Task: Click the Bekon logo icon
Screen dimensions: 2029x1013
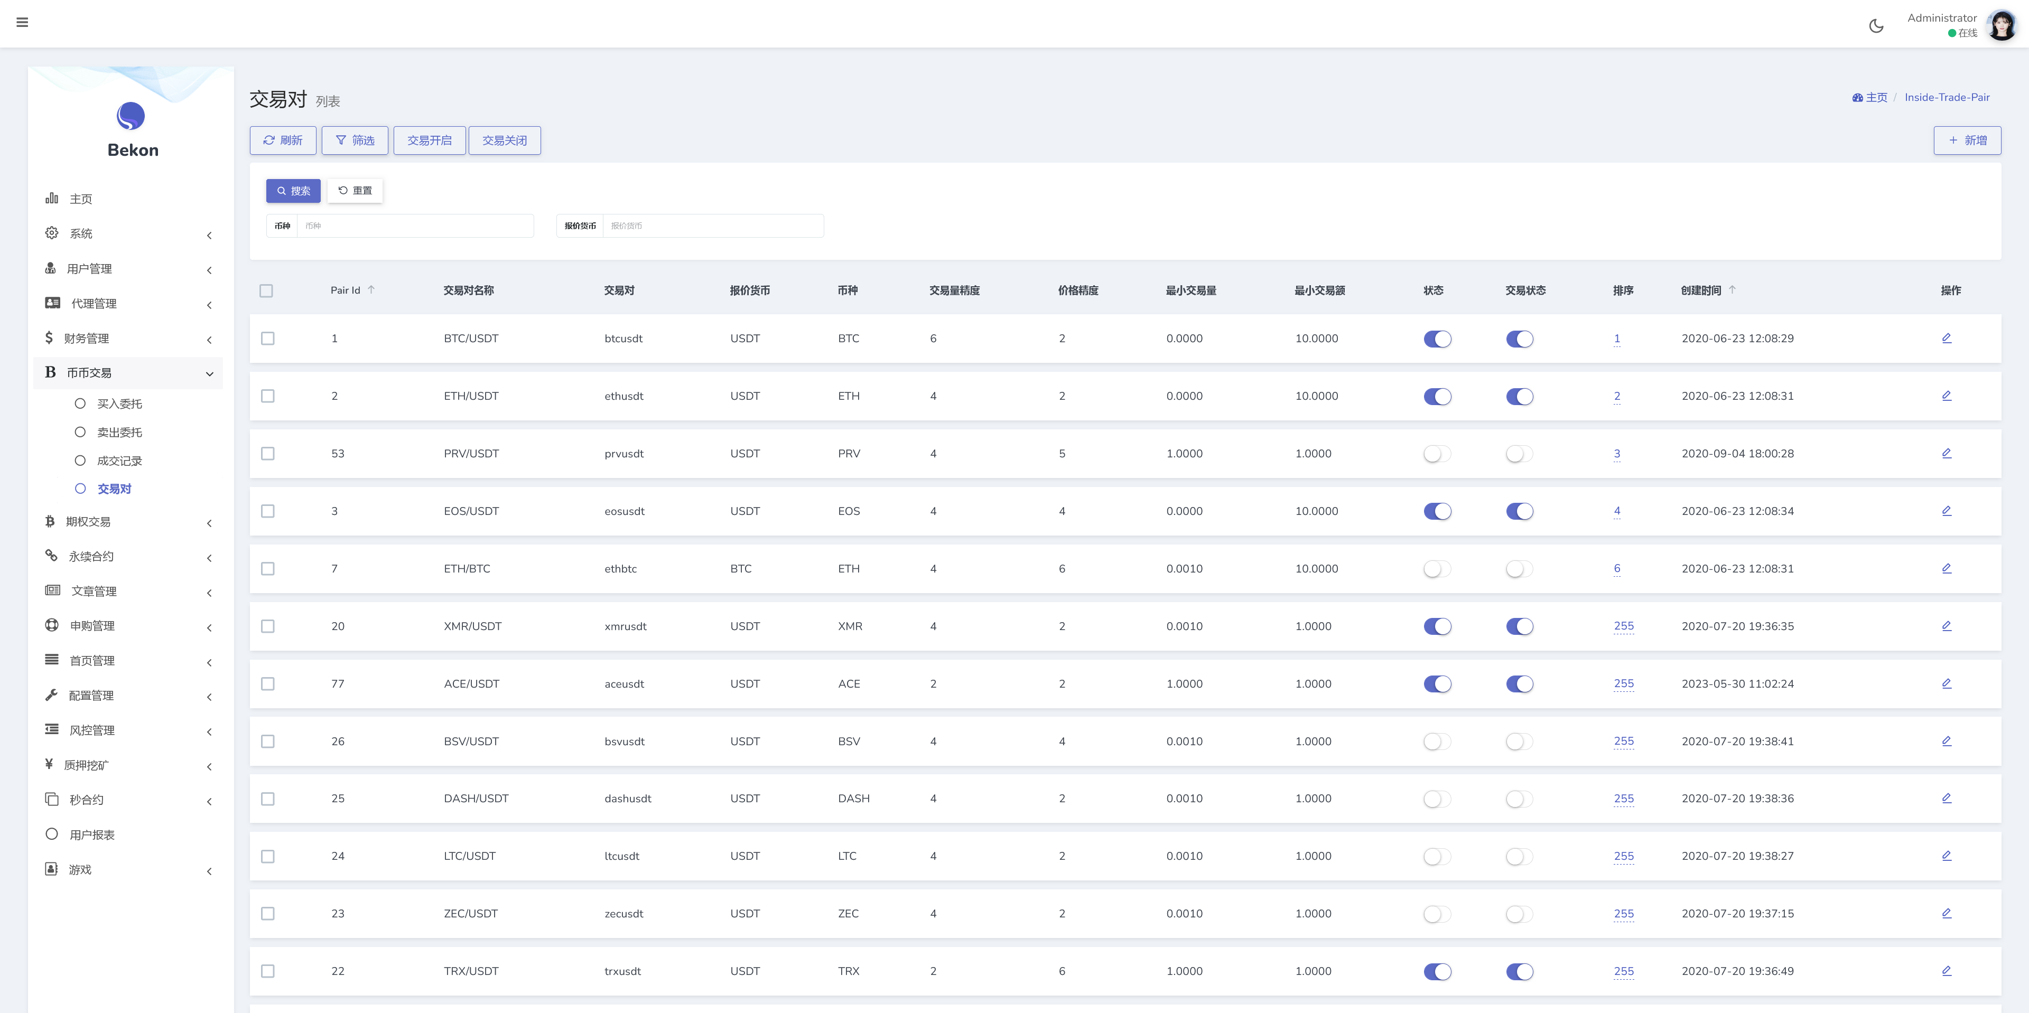Action: 131,117
